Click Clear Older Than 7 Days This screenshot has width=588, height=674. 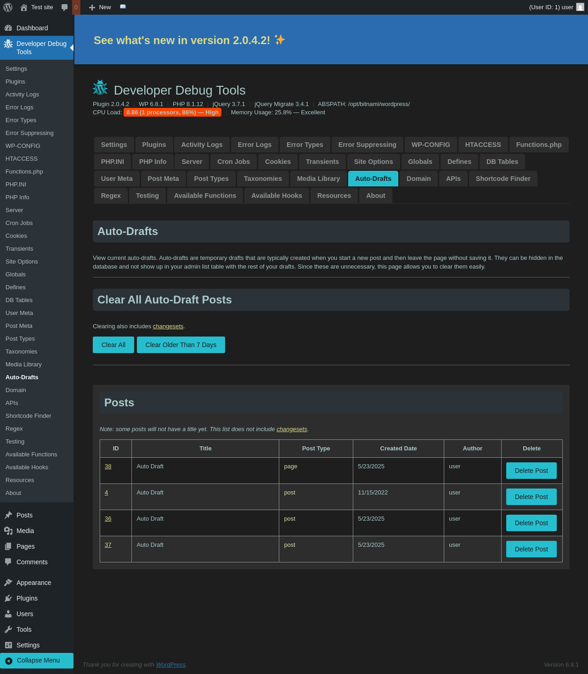click(181, 345)
